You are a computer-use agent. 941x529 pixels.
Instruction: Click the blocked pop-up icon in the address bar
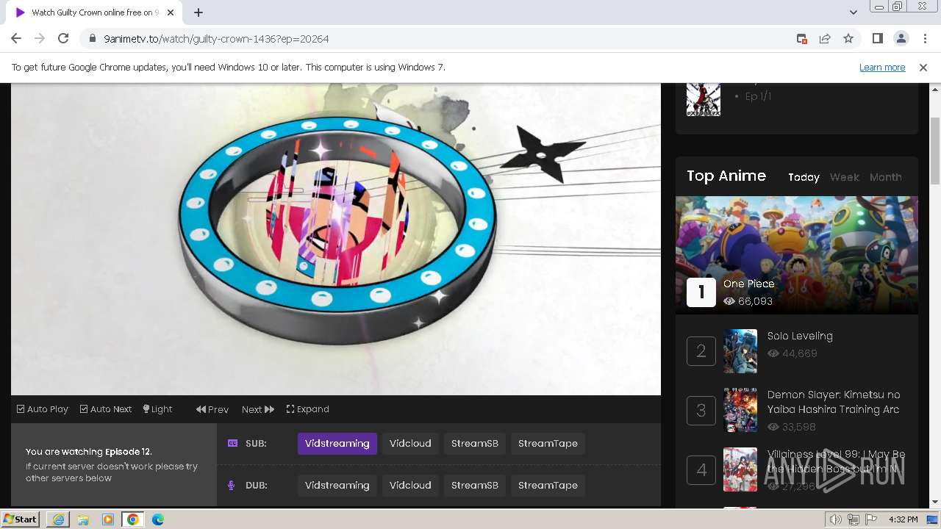802,39
